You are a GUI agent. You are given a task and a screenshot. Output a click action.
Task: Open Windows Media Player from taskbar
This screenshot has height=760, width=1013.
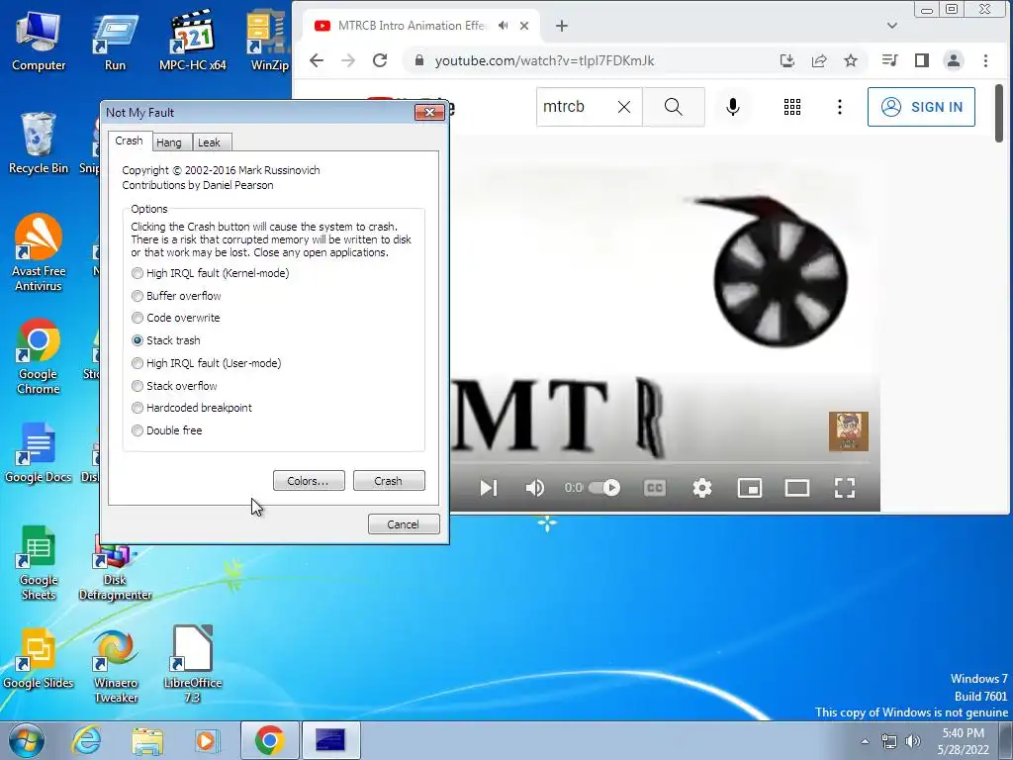pyautogui.click(x=207, y=740)
